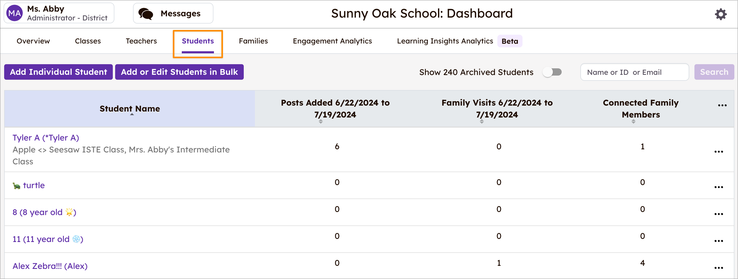Viewport: 738px width, 279px height.
Task: Open table header more options ellipsis
Action: tap(722, 105)
